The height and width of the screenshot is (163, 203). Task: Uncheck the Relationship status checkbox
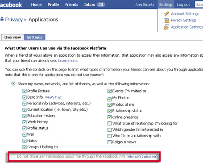(109, 111)
